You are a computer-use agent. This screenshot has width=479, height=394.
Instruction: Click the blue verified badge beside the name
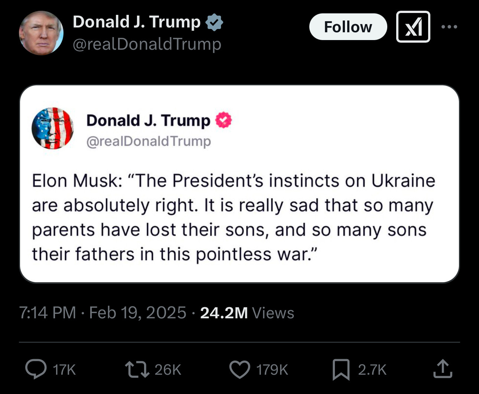214,22
